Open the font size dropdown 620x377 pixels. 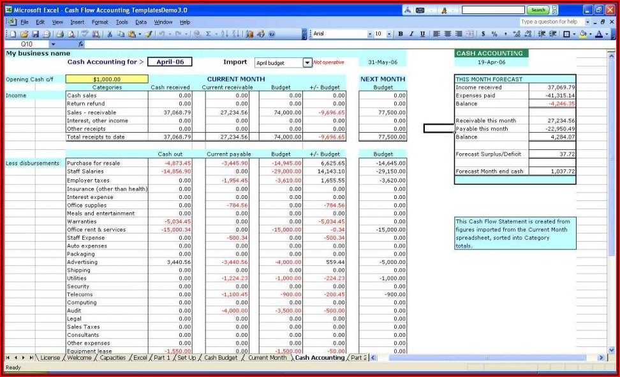(389, 34)
